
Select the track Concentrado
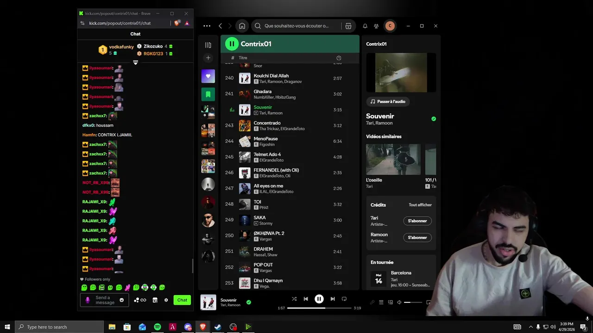coord(290,125)
